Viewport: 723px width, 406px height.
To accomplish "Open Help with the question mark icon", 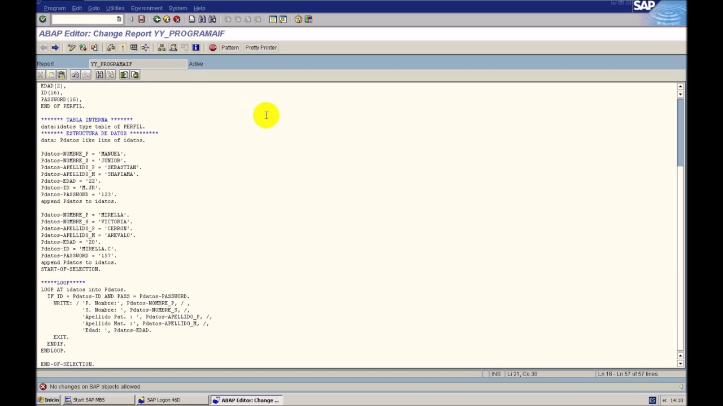I will pos(298,19).
